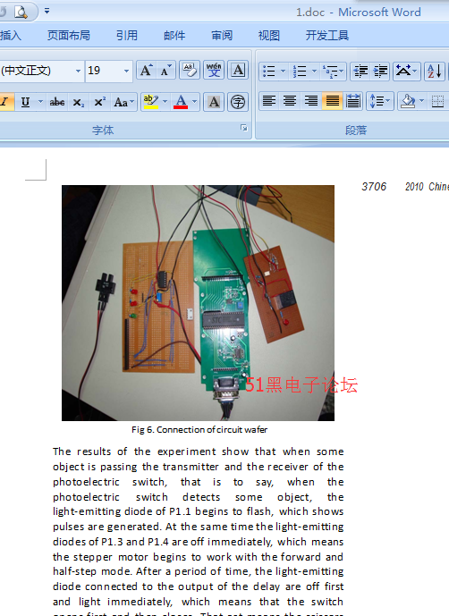Click the numbered list button
This screenshot has height=616, width=449.
(x=300, y=72)
